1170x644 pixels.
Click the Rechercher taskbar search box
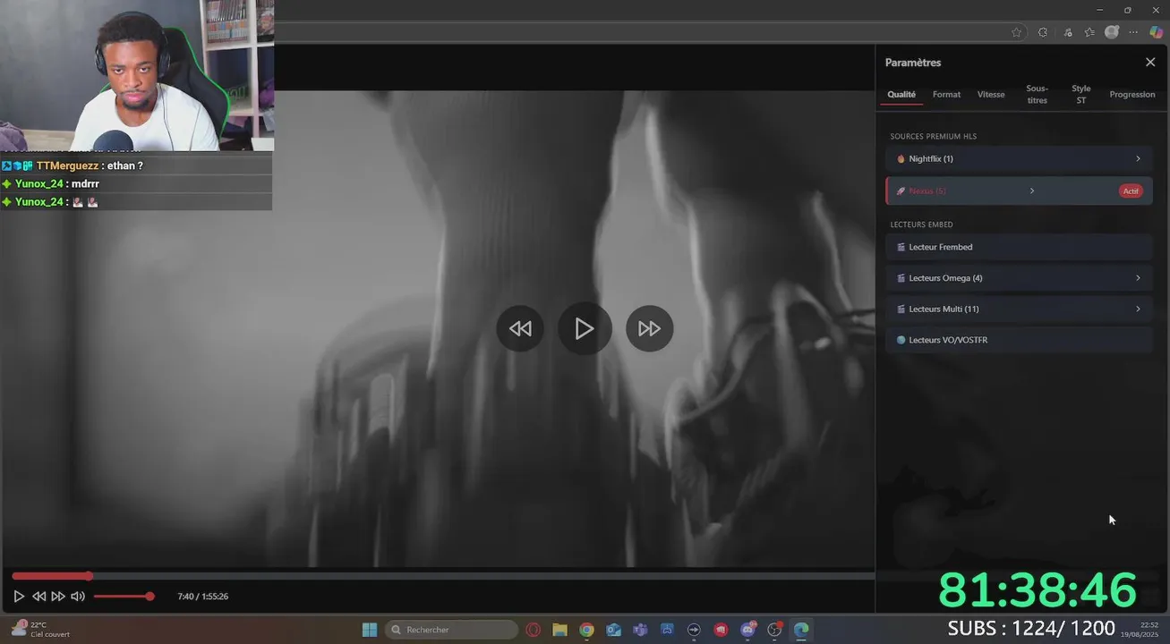pyautogui.click(x=451, y=630)
